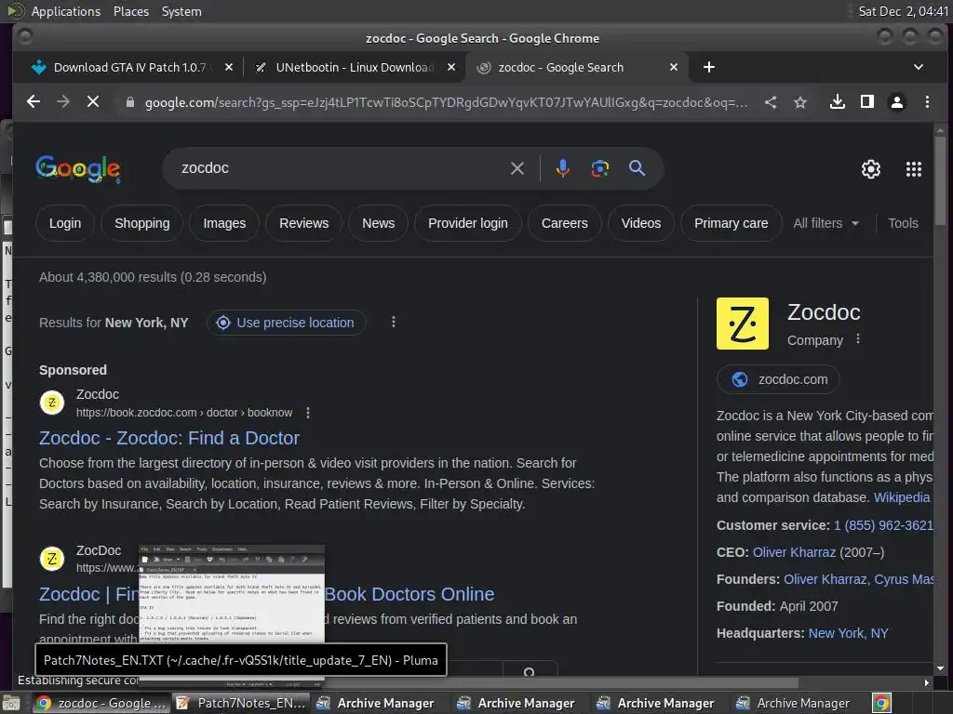The height and width of the screenshot is (714, 953).
Task: Submit search with magnifier icon
Action: pyautogui.click(x=637, y=168)
